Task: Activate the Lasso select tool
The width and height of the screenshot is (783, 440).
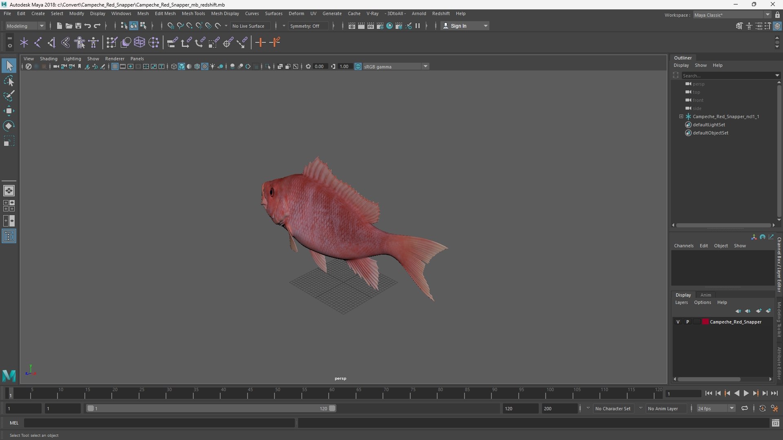Action: 9,81
